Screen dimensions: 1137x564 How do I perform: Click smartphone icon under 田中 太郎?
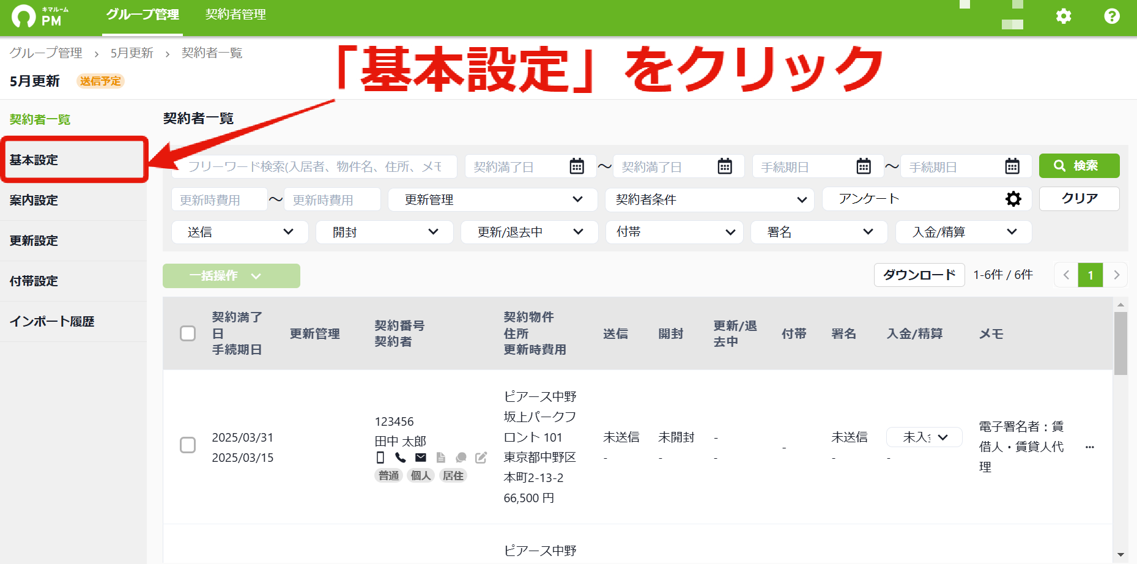(380, 458)
